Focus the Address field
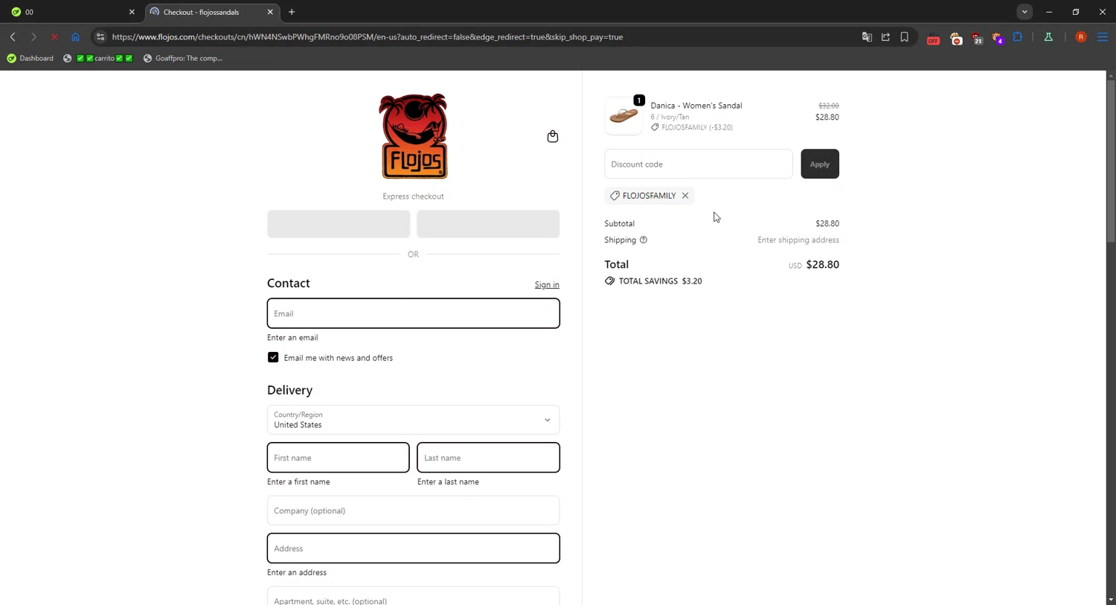The width and height of the screenshot is (1116, 605). [413, 548]
